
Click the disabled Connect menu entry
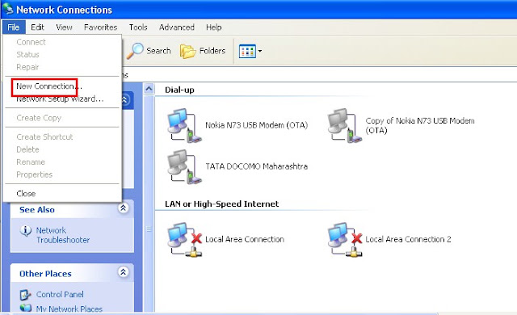62,42
